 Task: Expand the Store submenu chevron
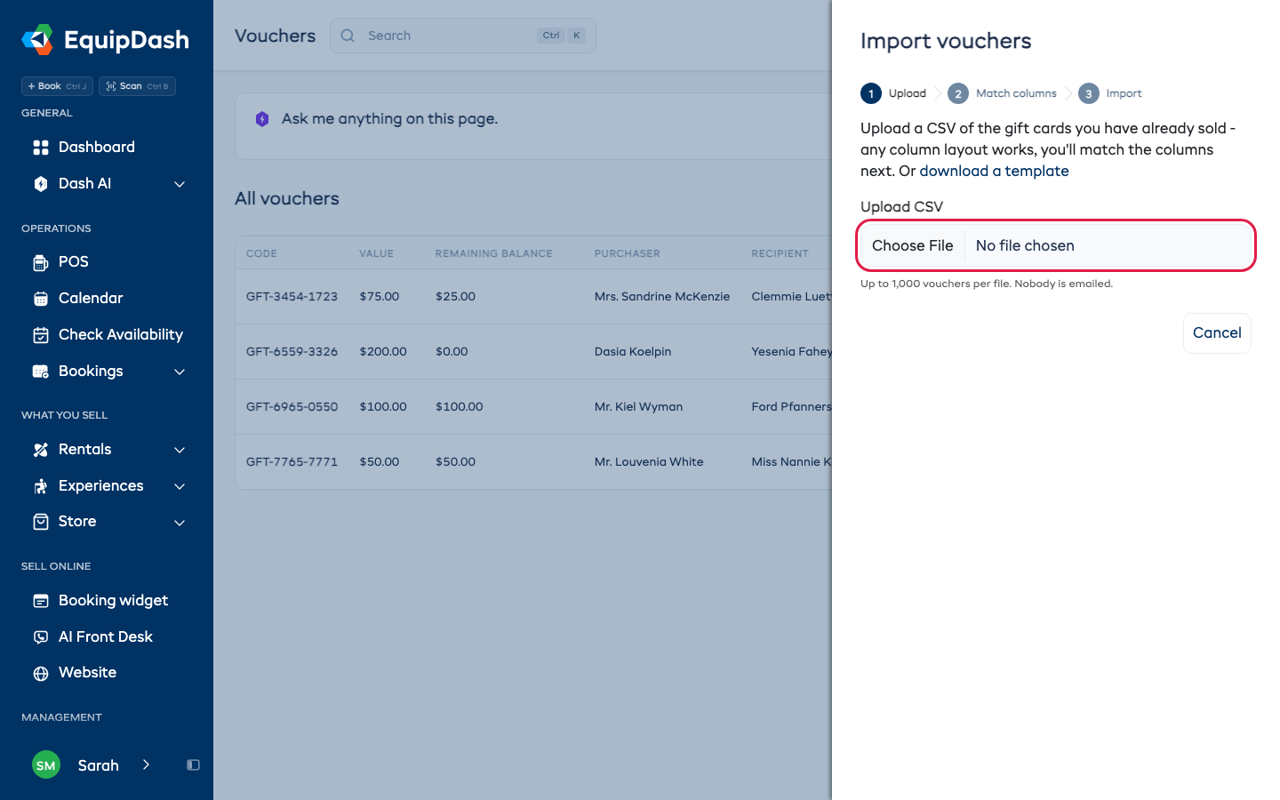(x=180, y=522)
